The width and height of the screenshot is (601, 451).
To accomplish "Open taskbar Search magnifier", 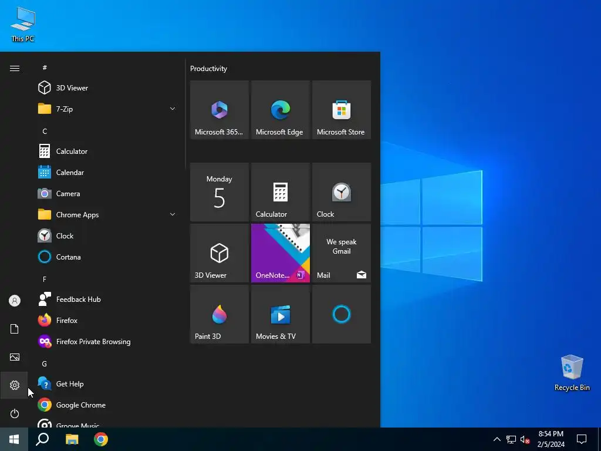I will point(42,439).
